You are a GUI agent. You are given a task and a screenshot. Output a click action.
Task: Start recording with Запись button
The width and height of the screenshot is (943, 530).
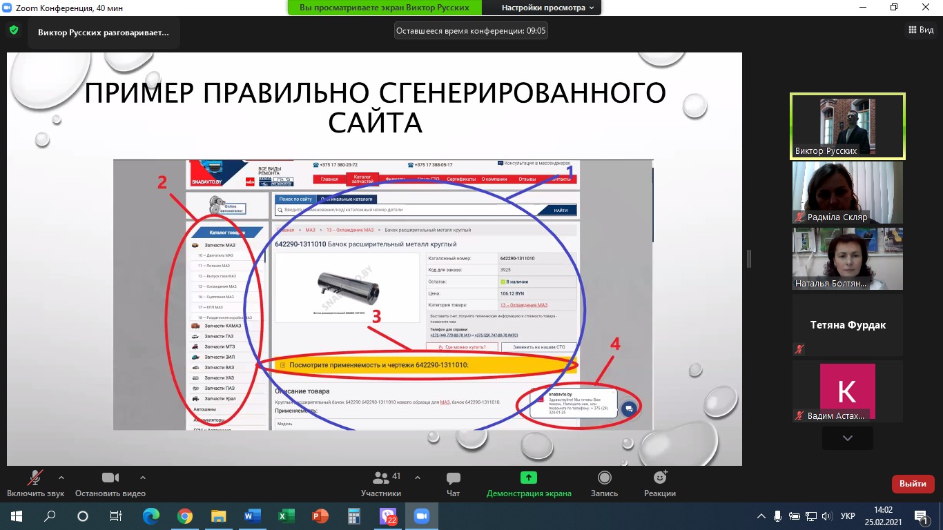(604, 484)
